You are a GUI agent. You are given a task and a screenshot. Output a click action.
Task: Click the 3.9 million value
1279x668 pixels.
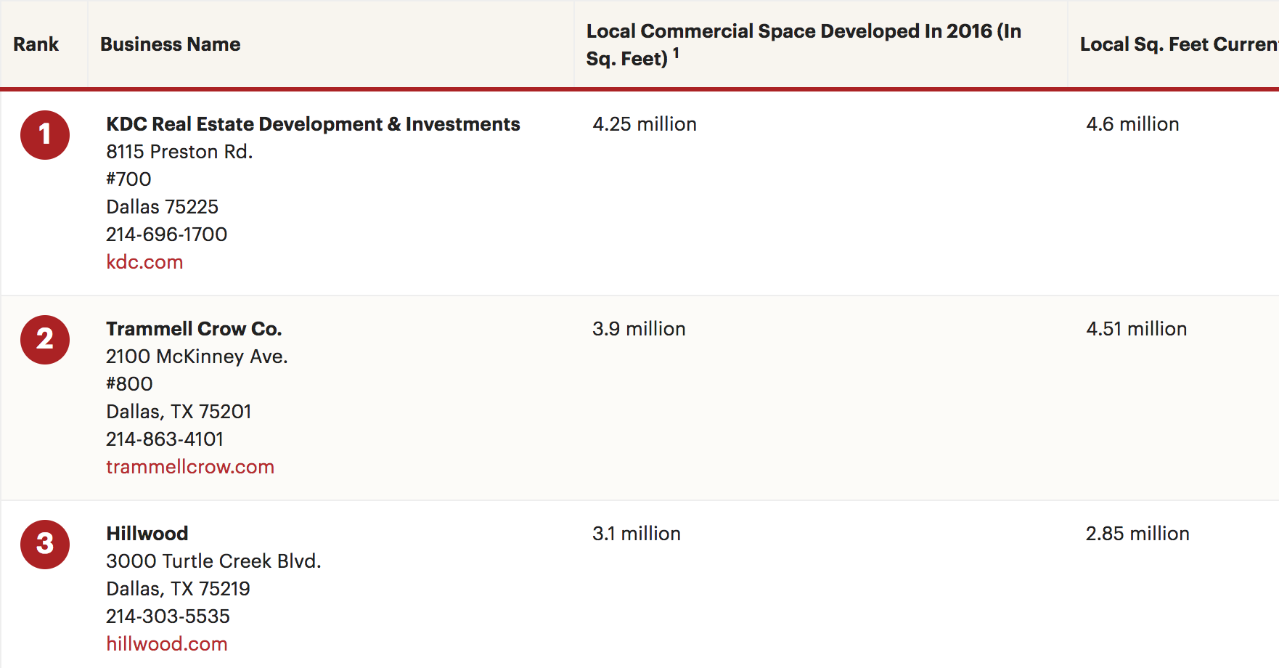point(639,329)
